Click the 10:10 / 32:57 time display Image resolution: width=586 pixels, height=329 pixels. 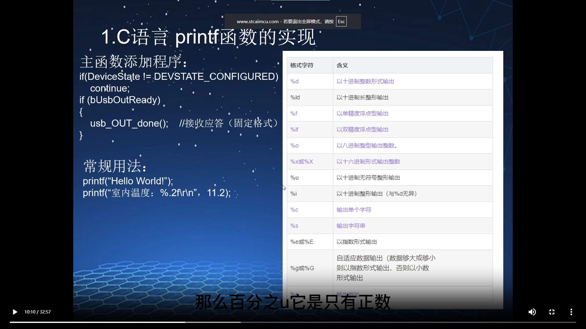[x=38, y=312]
